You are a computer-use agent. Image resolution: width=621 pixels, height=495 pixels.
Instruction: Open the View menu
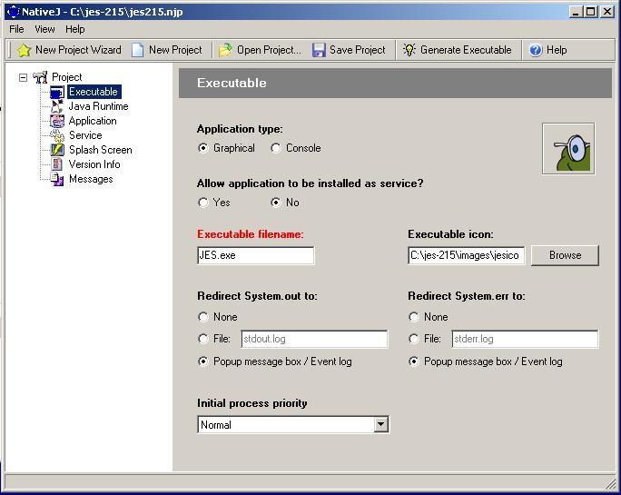coord(44,29)
